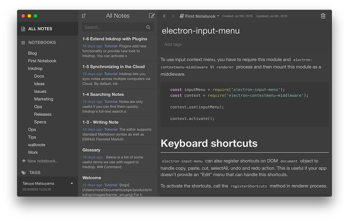Click the notebook book icon in header
The width and height of the screenshot is (349, 221).
coord(182,16)
